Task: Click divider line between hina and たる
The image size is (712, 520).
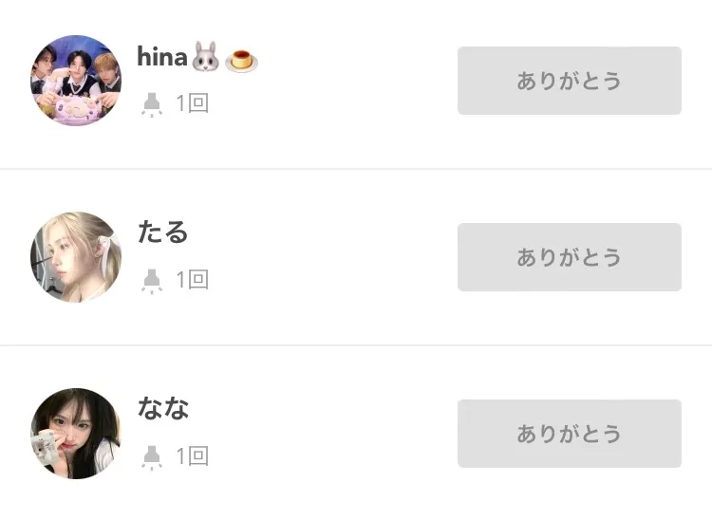Action: click(x=356, y=169)
